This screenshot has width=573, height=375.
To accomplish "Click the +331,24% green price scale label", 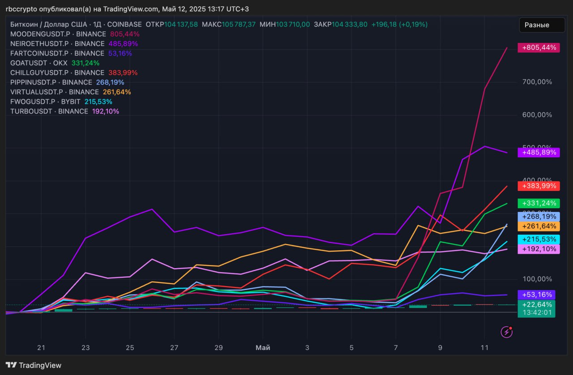I will pyautogui.click(x=539, y=203).
